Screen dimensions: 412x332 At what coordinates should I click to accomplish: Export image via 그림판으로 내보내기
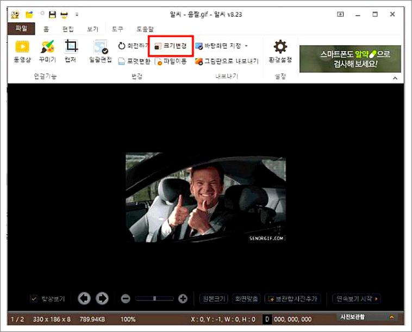click(x=227, y=61)
